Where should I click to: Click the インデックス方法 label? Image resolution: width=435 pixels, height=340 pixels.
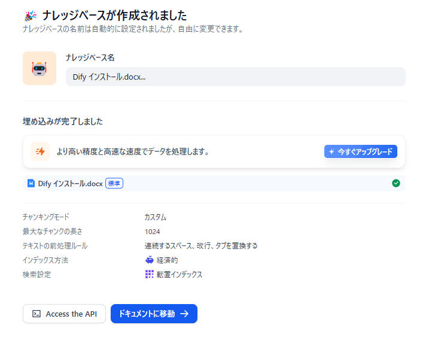(x=45, y=260)
